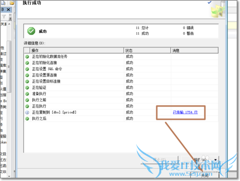240x181 pixels.
Task: Select the 执行之后 row
Action: (121, 119)
